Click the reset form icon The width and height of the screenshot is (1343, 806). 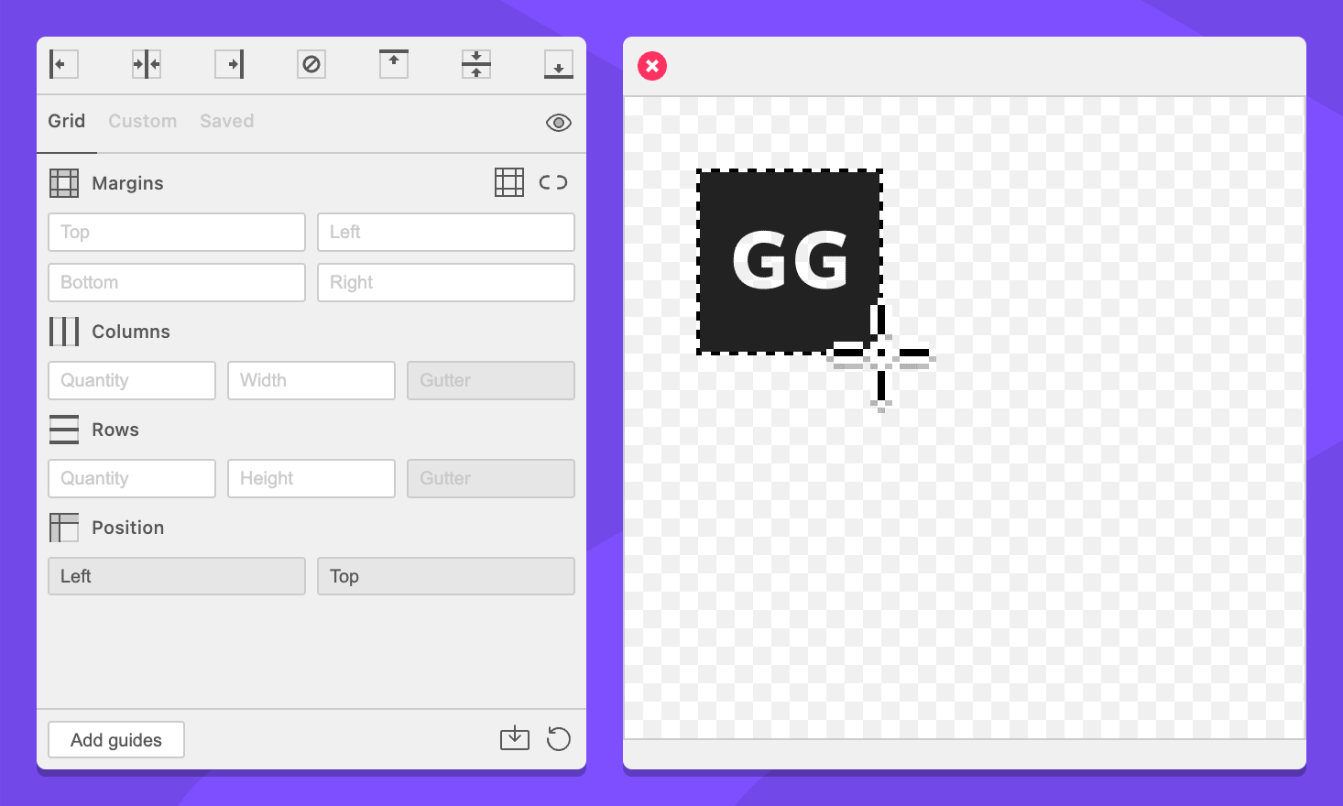tap(559, 738)
